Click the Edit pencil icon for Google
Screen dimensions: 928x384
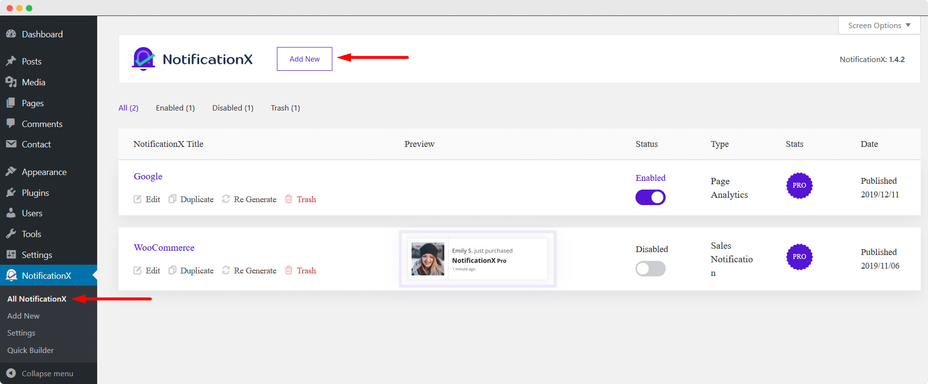tap(137, 199)
